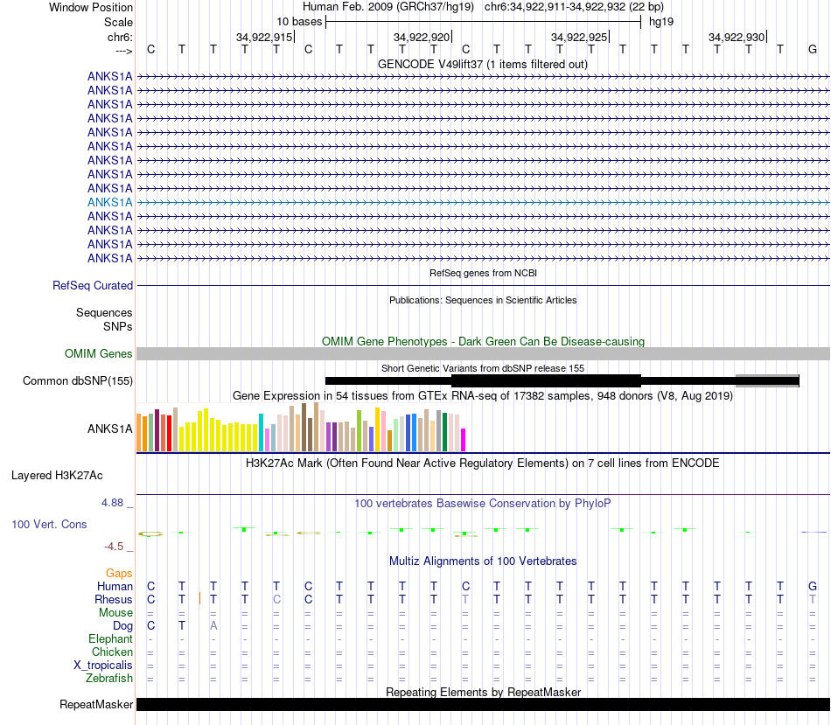Open the OMIM Gene Phenotypes track title
Image resolution: width=831 pixels, height=725 pixels.
coord(483,341)
